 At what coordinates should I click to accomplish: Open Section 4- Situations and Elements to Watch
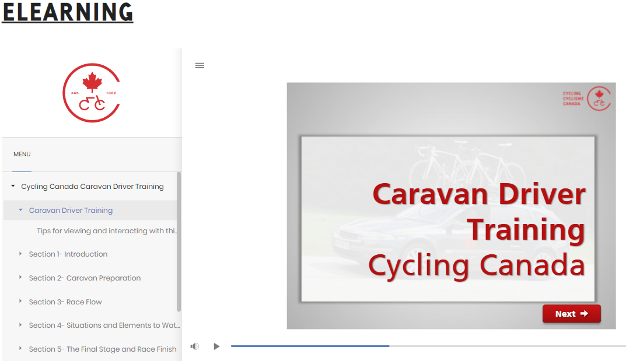[104, 325]
